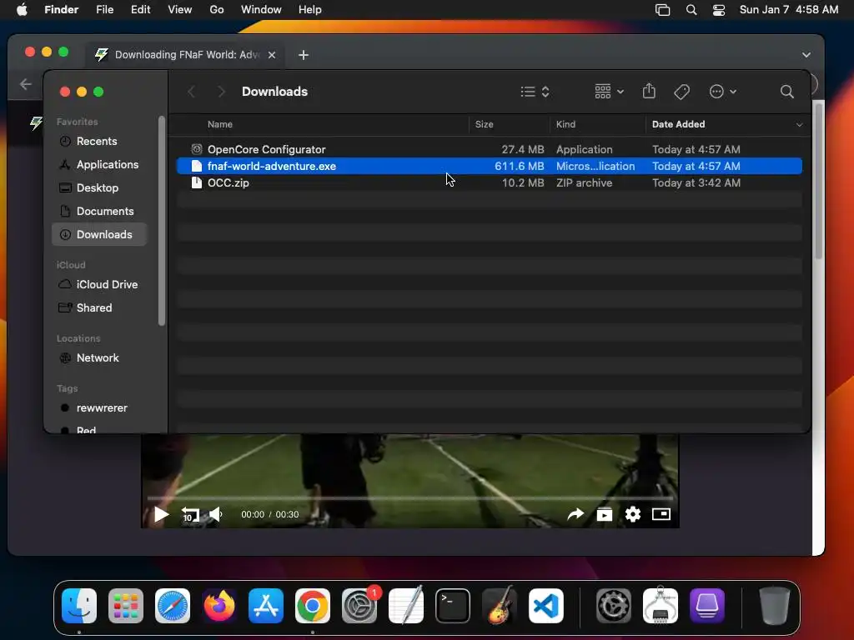Open video settings gear icon

[x=632, y=514]
